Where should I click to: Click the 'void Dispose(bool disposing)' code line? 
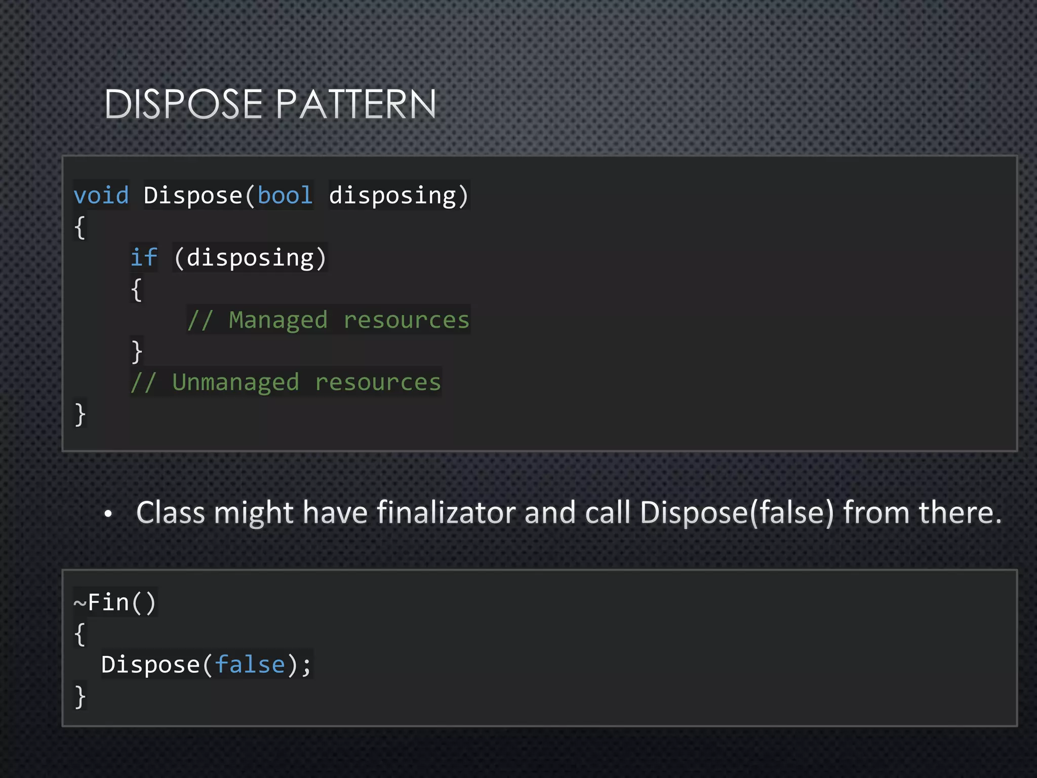(x=271, y=195)
